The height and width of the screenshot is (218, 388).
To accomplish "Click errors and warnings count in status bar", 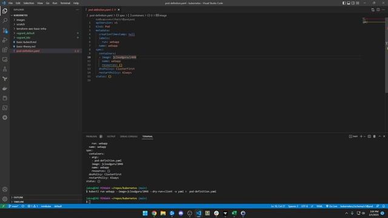I will pos(32,206).
